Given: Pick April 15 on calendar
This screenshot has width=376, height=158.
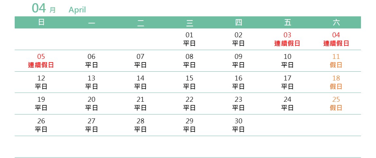Looking at the screenshot, I should click(x=189, y=82).
